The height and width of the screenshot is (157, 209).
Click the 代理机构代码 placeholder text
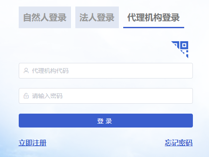point(50,71)
